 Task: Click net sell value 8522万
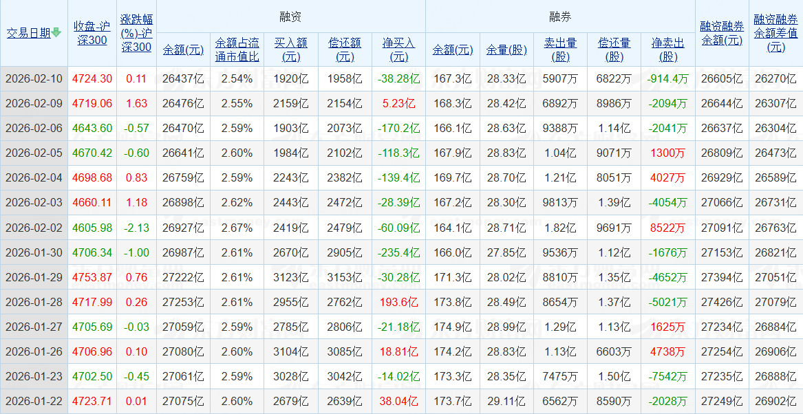pos(668,228)
